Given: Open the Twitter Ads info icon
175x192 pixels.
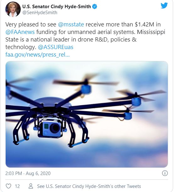Looking at the screenshot, I should point(165,173).
